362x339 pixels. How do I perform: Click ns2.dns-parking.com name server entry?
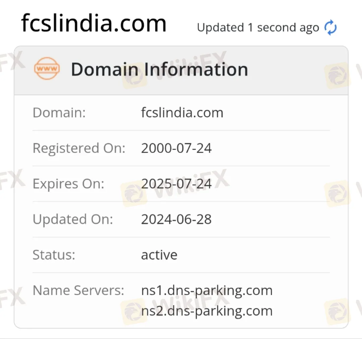click(x=206, y=310)
